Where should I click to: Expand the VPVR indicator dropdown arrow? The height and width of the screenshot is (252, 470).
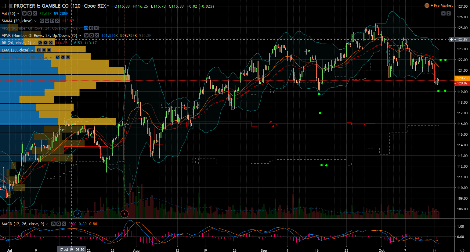pyautogui.click(x=80, y=36)
